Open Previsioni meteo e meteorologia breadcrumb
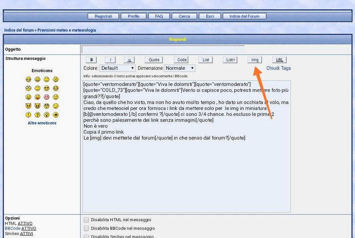Viewport: 355px width, 238px height. [x=67, y=30]
